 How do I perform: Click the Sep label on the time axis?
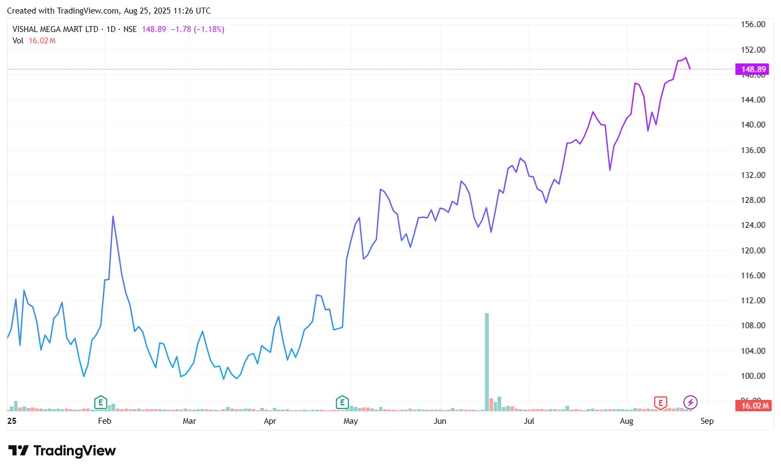707,421
